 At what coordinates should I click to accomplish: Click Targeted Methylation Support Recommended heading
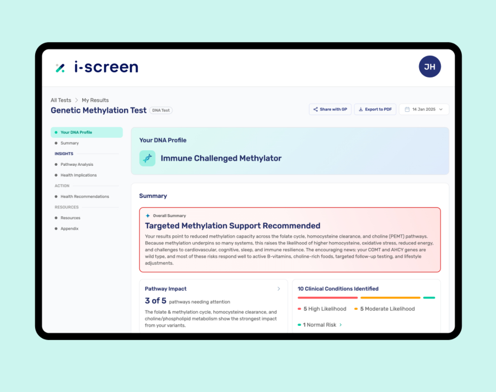[233, 226]
